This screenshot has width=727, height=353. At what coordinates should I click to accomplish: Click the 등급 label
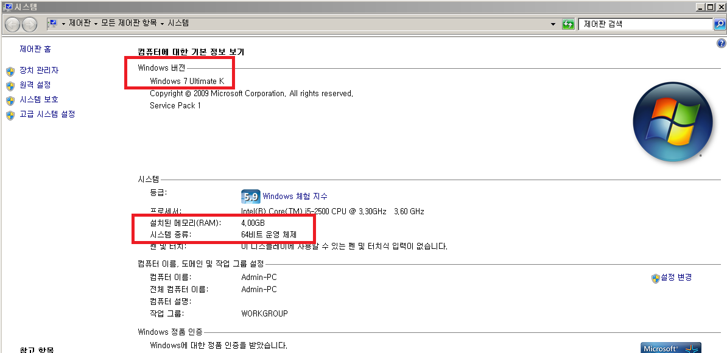[x=158, y=192]
